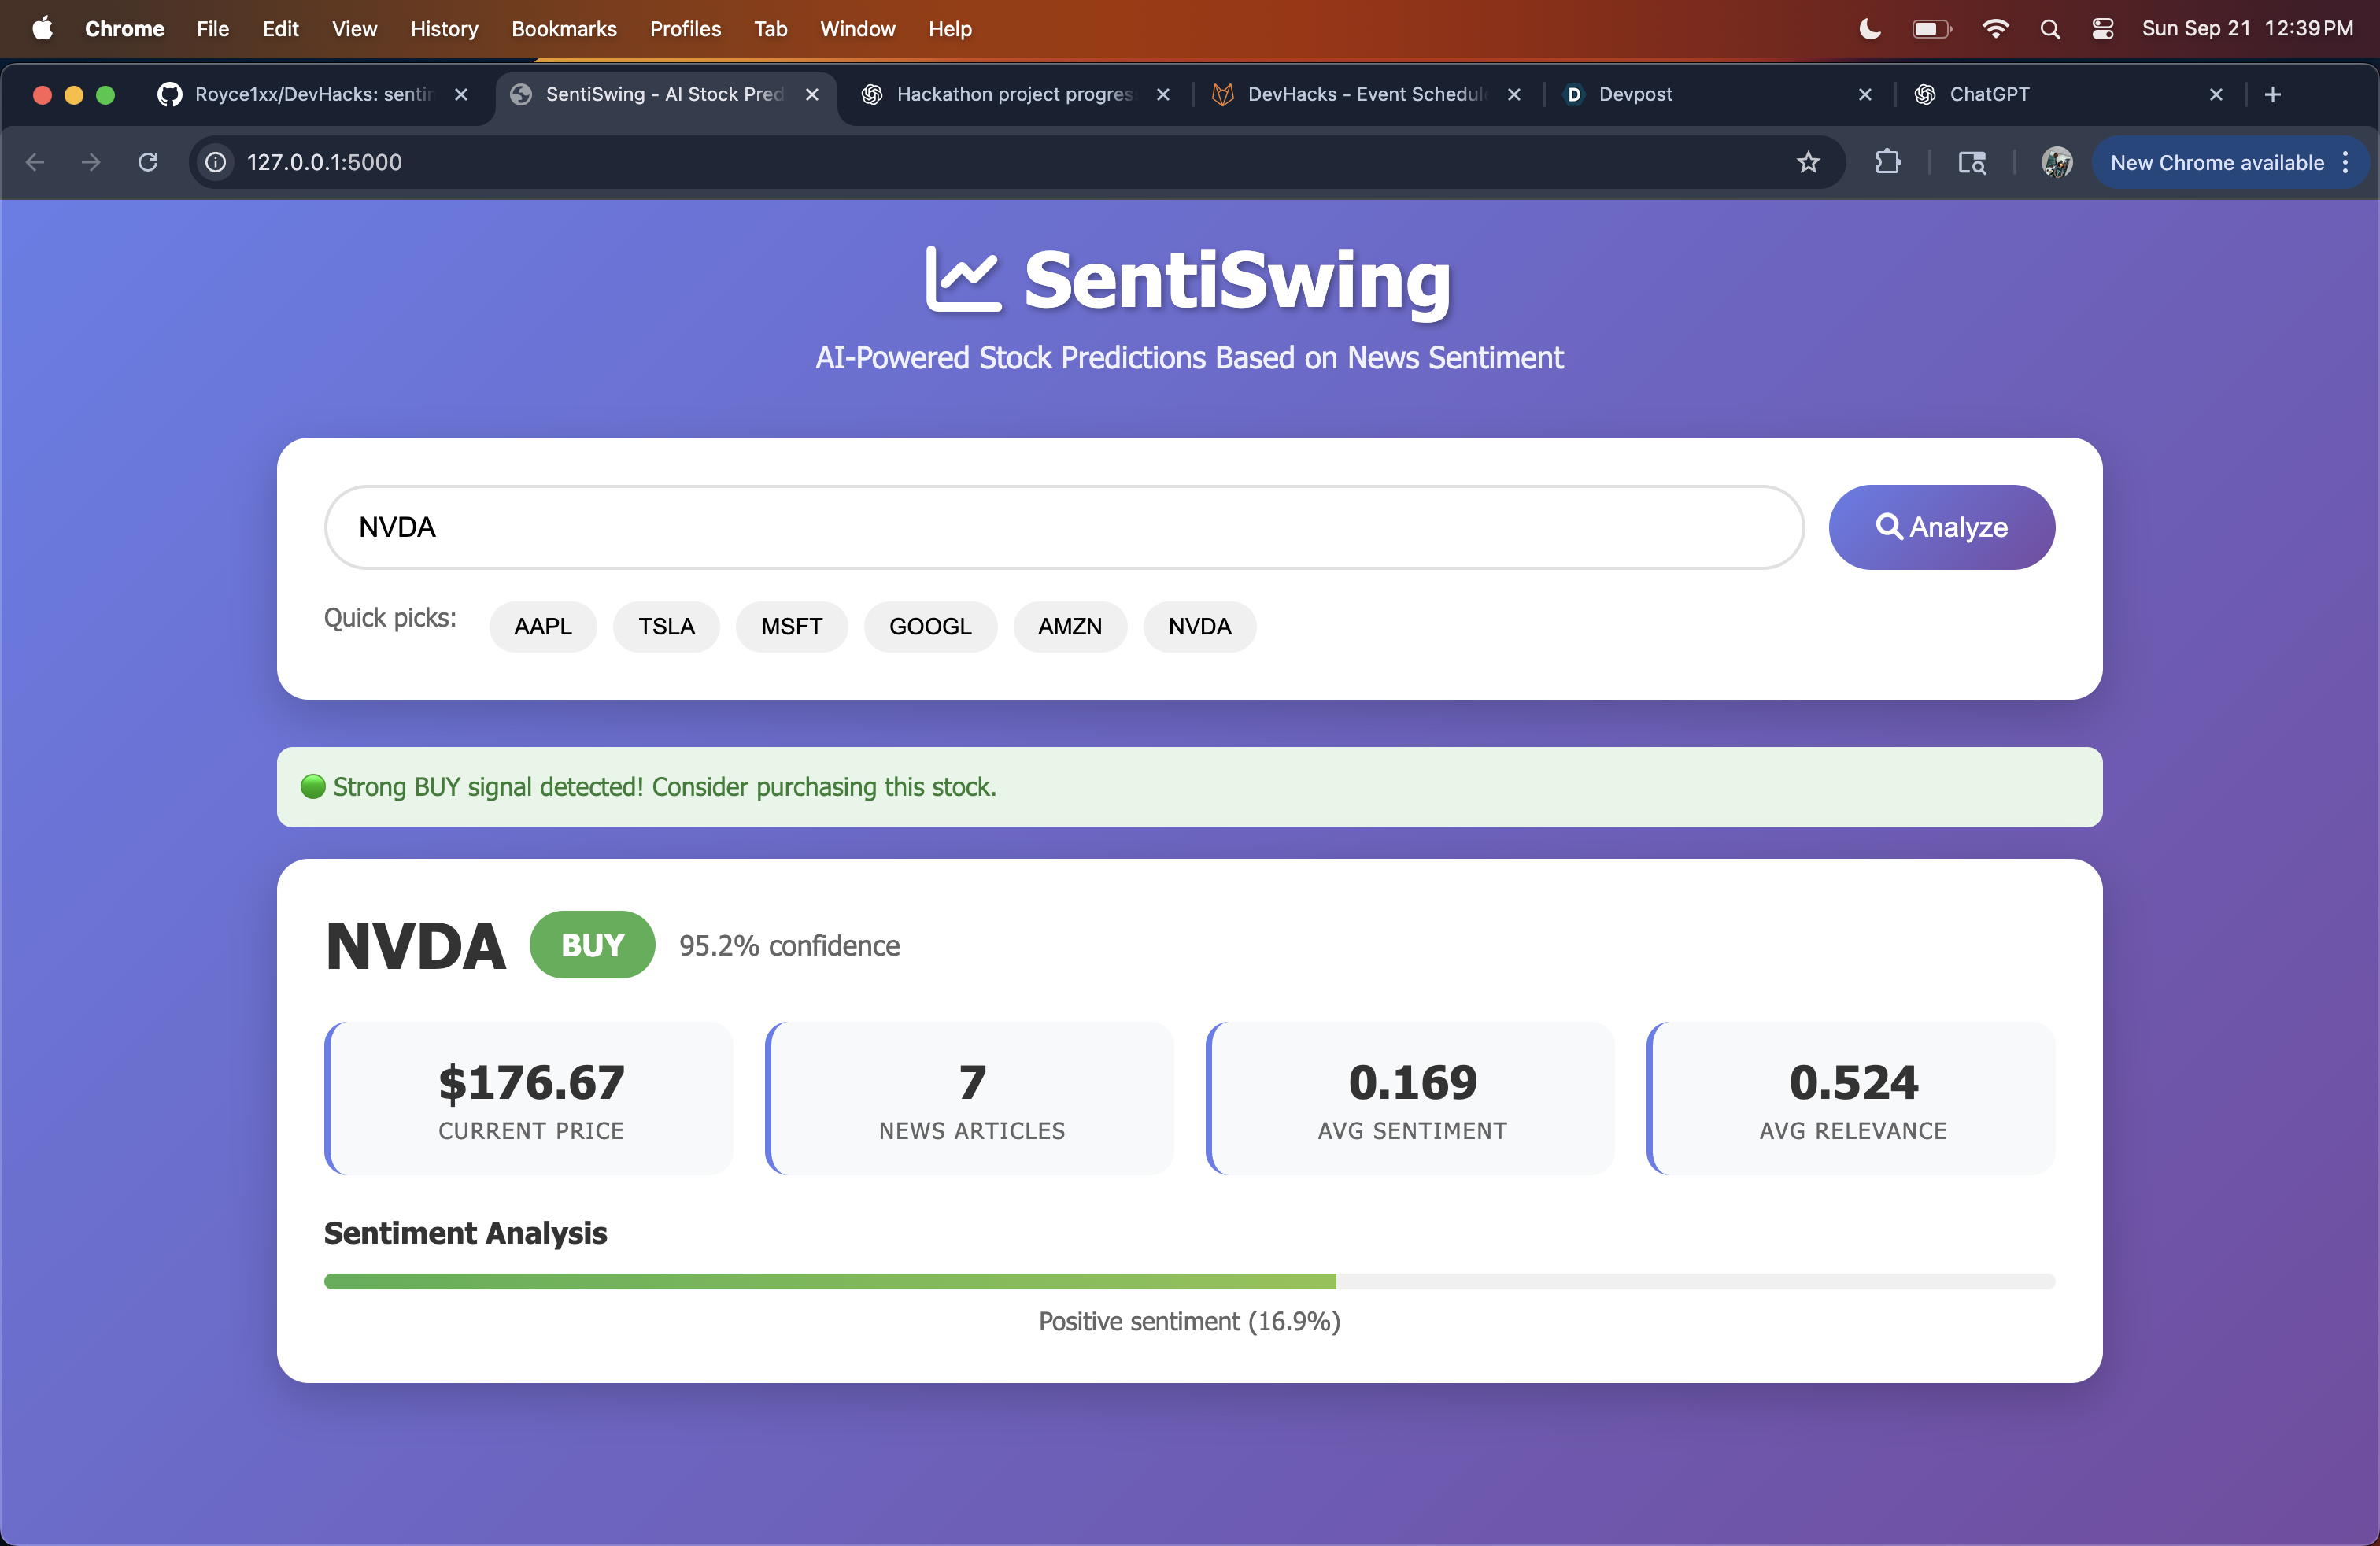Open the tab search icon
2380x1546 pixels.
click(1971, 162)
